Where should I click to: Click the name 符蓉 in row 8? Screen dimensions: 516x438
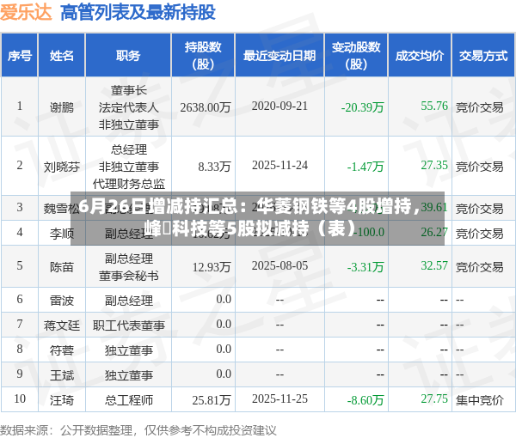[x=62, y=350]
